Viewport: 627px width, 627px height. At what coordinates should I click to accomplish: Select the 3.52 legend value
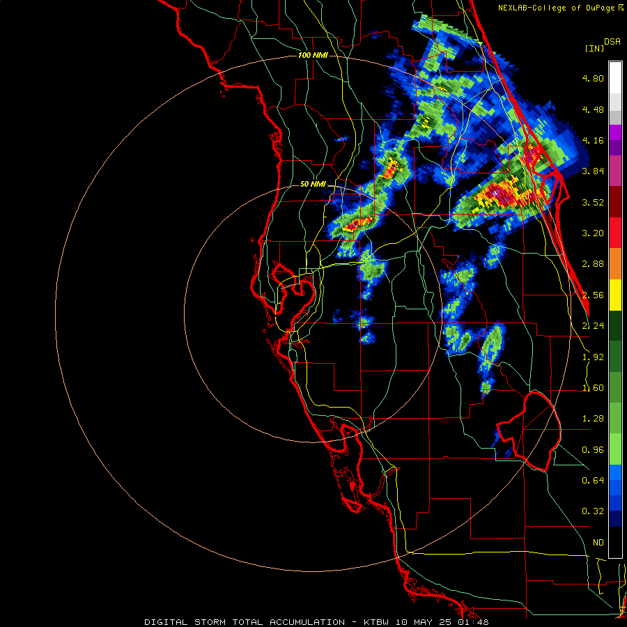593,202
